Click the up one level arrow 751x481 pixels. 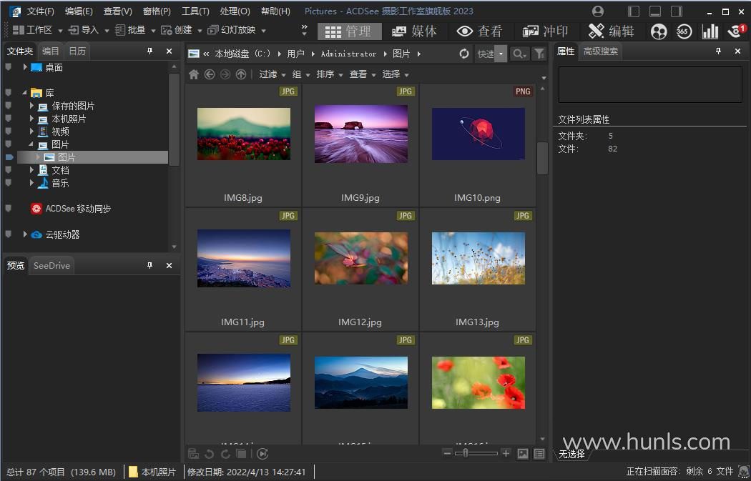241,74
